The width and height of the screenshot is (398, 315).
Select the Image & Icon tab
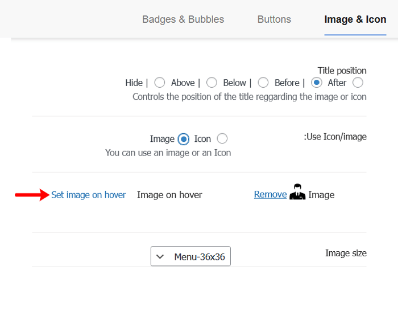click(x=355, y=19)
